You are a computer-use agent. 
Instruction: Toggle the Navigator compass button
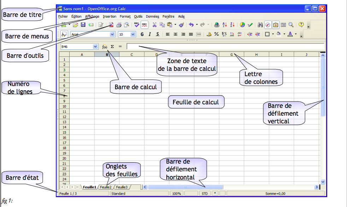coord(268,25)
